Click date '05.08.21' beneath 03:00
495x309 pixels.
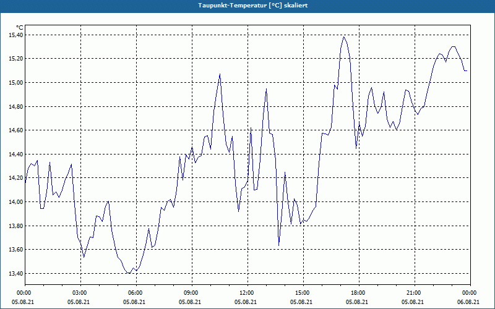tap(79, 302)
